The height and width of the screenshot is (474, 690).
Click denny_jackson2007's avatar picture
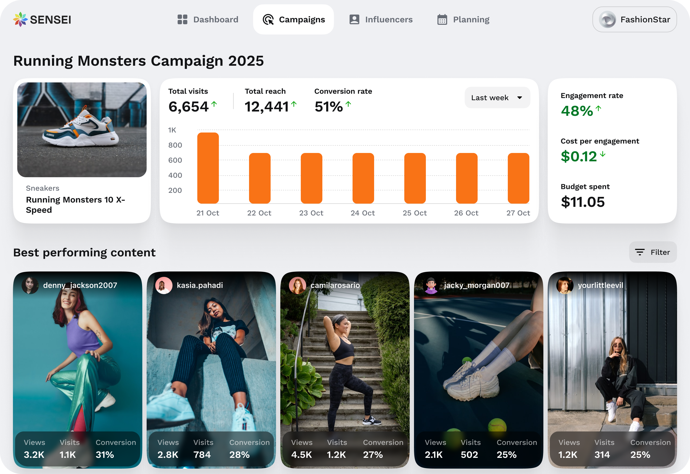(x=30, y=285)
